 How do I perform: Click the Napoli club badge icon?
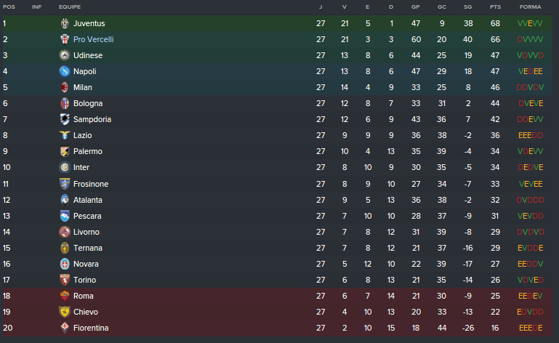(65, 71)
